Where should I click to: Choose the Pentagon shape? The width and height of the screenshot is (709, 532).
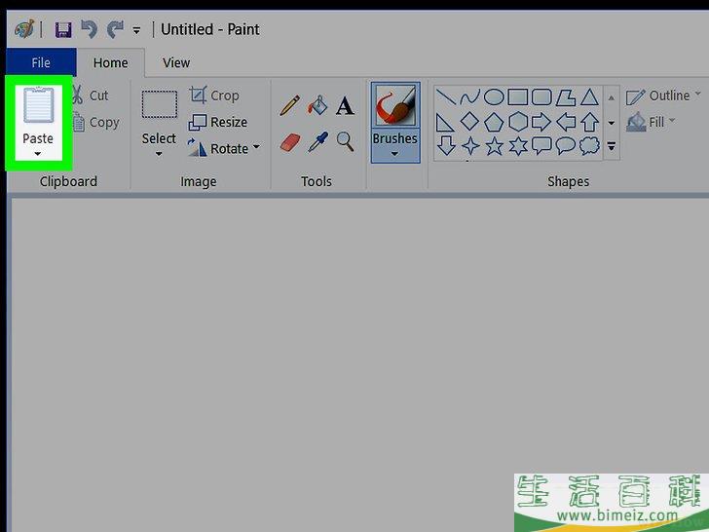point(494,122)
